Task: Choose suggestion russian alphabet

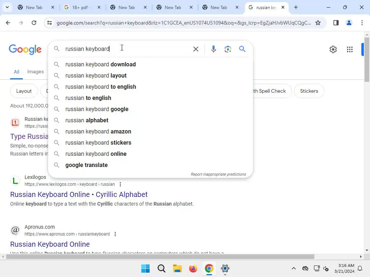Action: [150, 120]
